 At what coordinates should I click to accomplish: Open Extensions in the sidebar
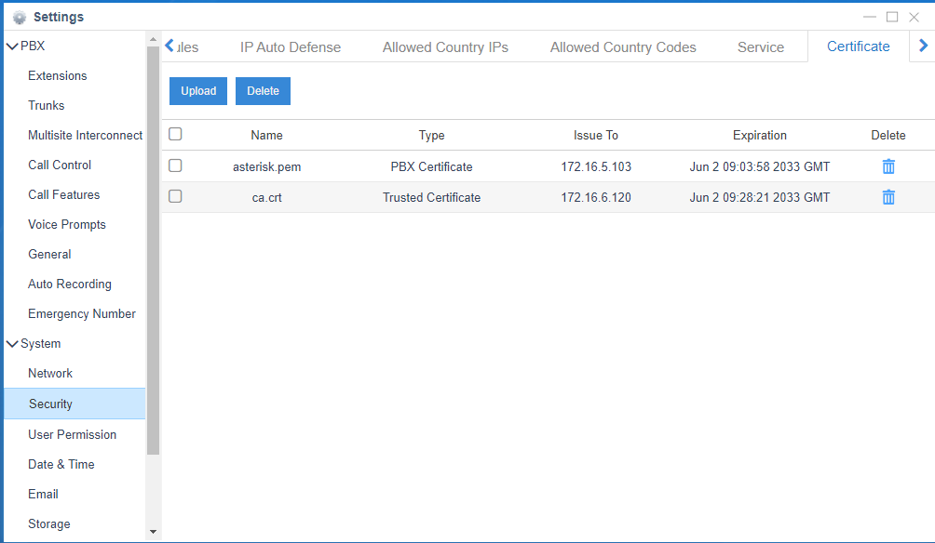point(57,75)
